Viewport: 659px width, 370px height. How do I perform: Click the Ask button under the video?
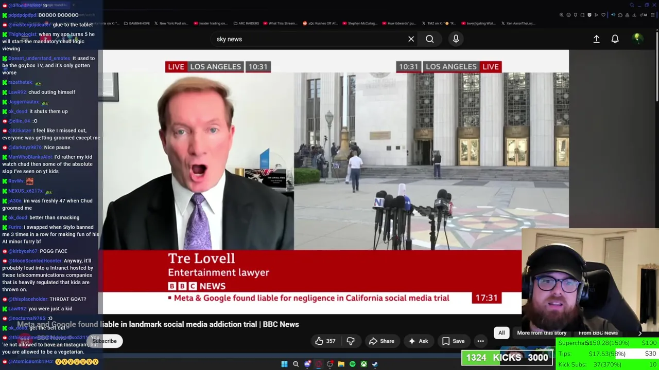point(418,341)
